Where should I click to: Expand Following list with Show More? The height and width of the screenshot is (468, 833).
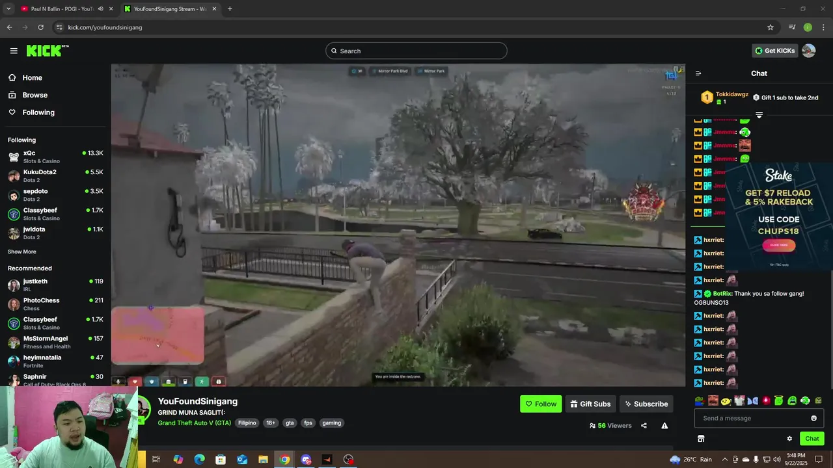(22, 252)
